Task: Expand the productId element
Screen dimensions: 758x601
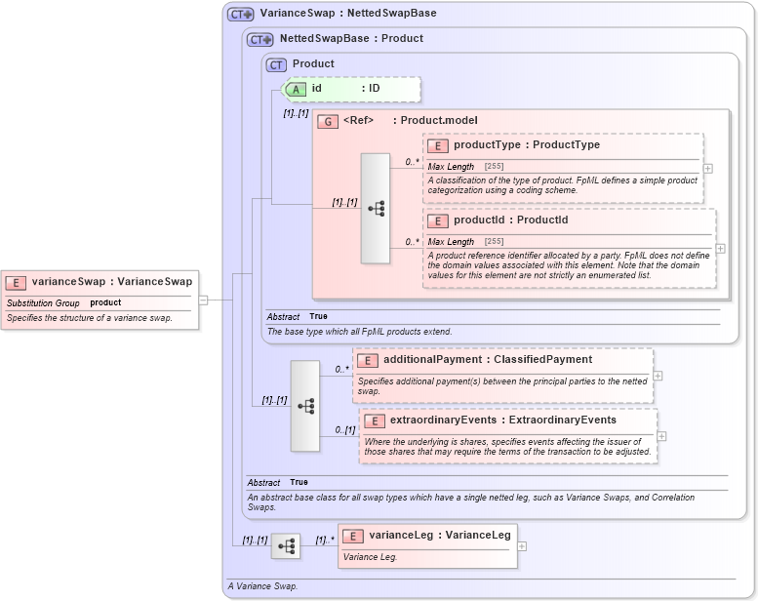Action: (x=720, y=249)
